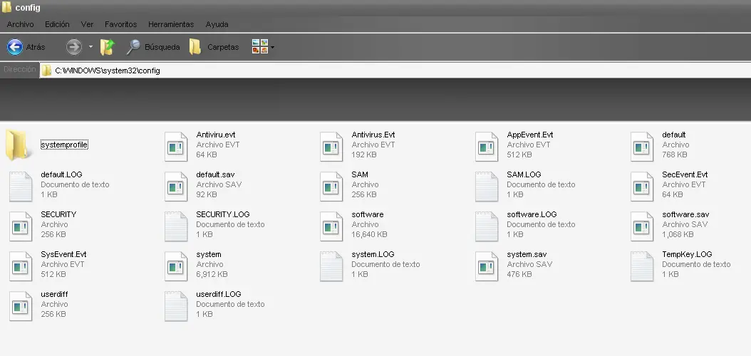Click the Atrás back arrow icon
751x356 pixels.
pyautogui.click(x=15, y=47)
